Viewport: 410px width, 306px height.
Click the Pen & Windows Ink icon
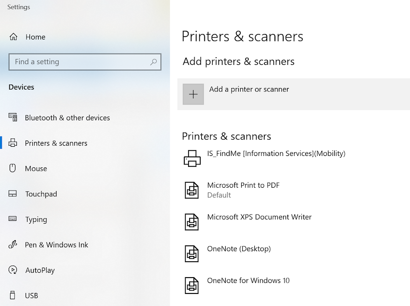click(x=13, y=244)
